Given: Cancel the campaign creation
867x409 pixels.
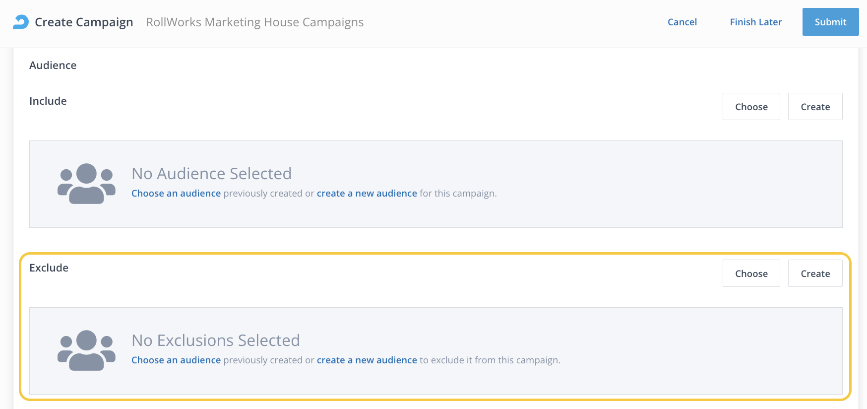Looking at the screenshot, I should pos(682,22).
